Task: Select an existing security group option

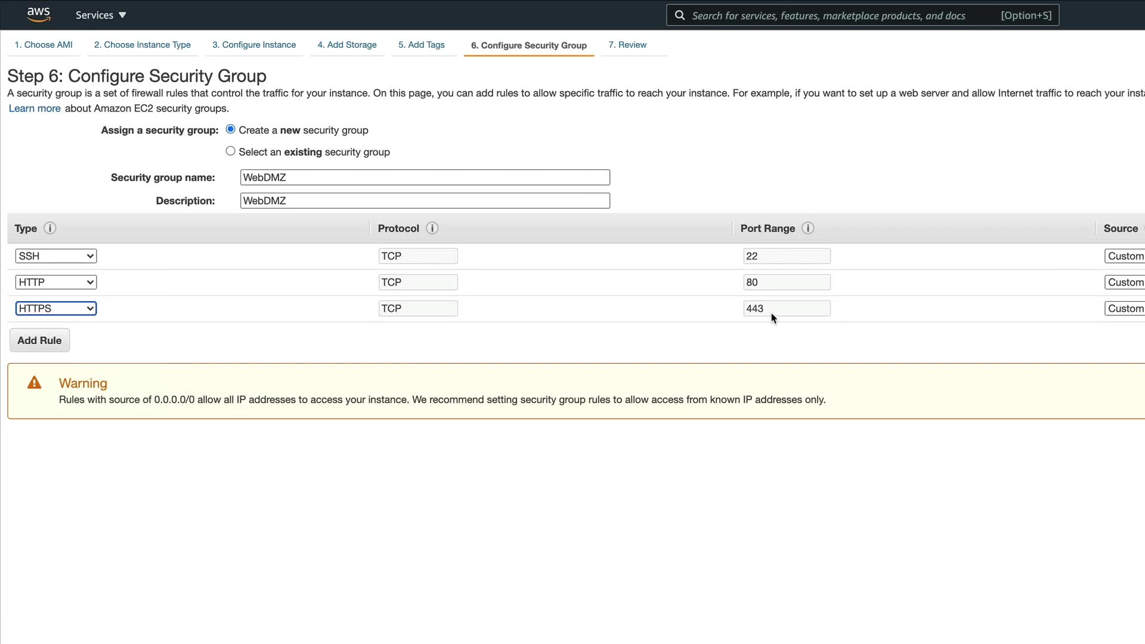Action: [x=231, y=151]
